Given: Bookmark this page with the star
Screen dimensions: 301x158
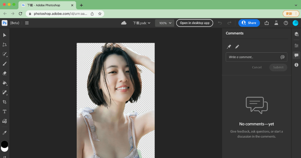Looking at the screenshot, I should coord(100,14).
